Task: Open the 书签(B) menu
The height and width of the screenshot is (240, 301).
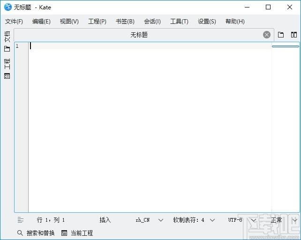Action: 125,21
